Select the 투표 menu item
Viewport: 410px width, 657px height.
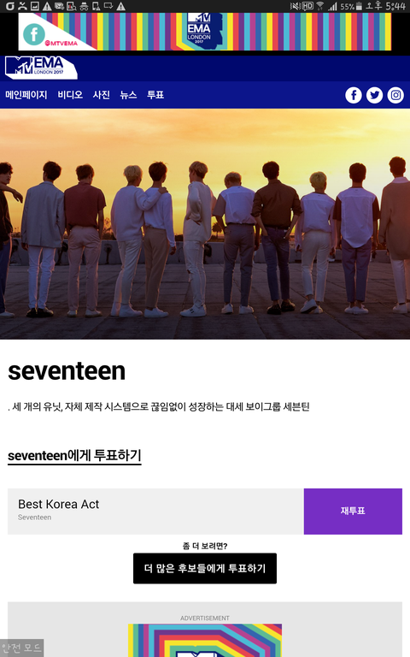click(155, 95)
